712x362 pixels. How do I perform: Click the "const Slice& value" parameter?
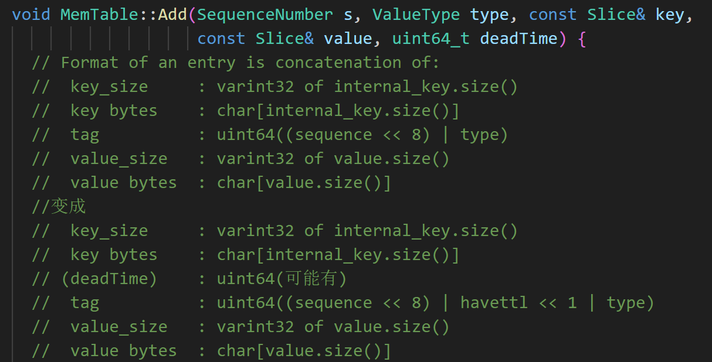284,39
